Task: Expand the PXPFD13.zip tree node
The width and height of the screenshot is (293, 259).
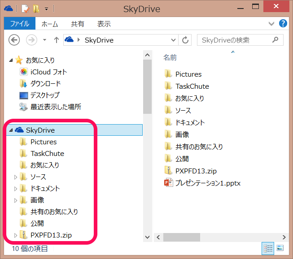Action: 16,235
